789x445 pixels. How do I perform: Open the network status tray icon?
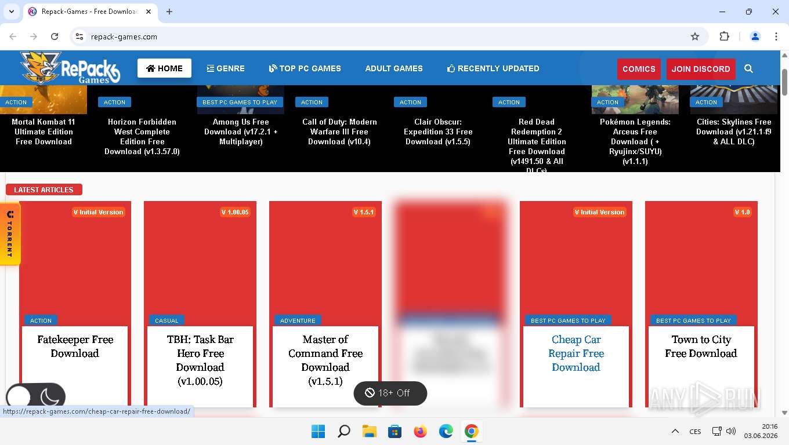(717, 431)
